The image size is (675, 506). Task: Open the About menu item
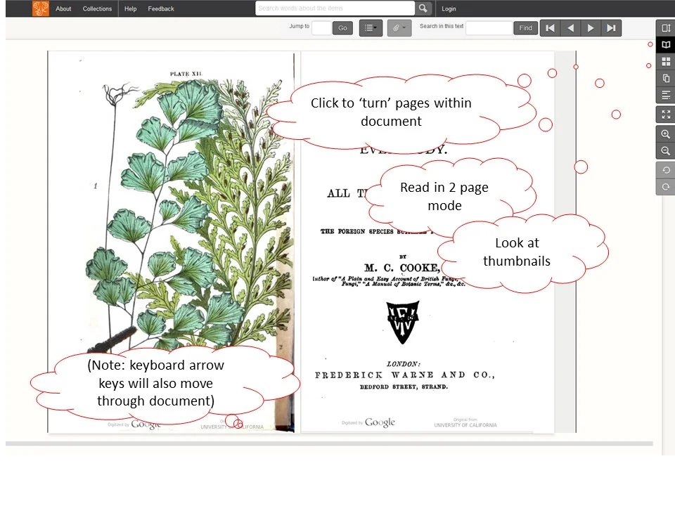click(x=63, y=8)
